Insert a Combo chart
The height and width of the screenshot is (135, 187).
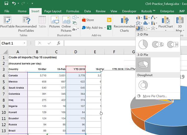(x=153, y=23)
